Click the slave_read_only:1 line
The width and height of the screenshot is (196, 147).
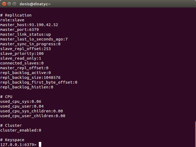click(21, 58)
